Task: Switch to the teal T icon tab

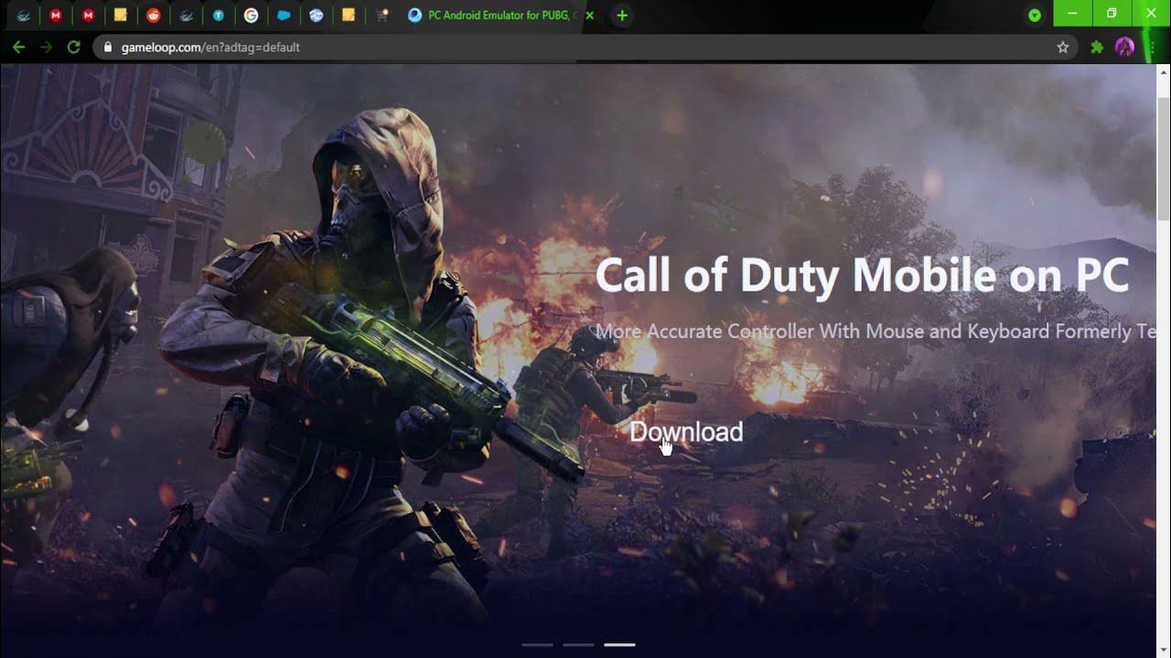Action: click(x=219, y=16)
